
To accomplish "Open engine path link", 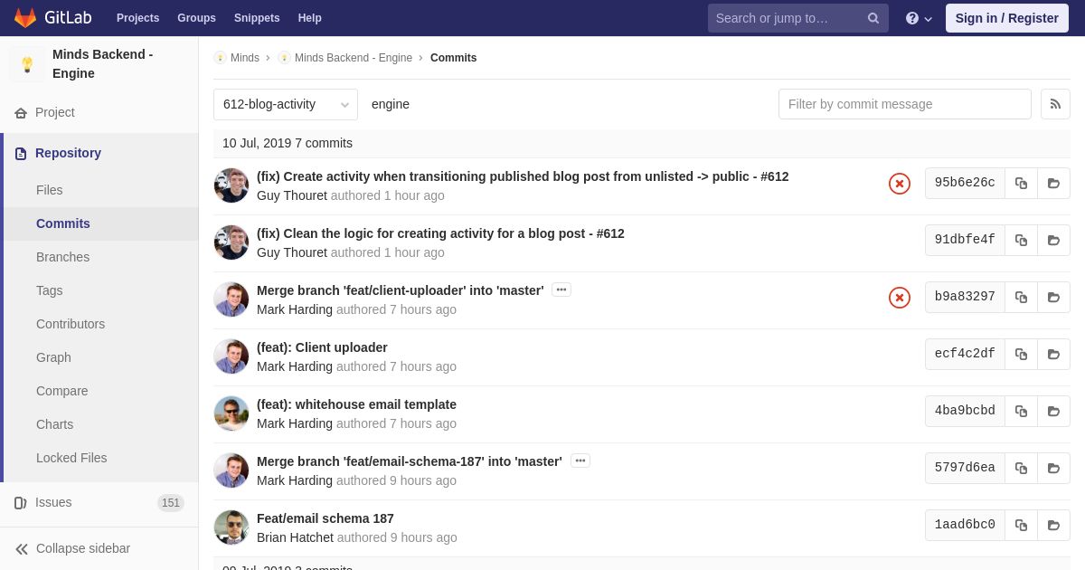I will click(391, 104).
